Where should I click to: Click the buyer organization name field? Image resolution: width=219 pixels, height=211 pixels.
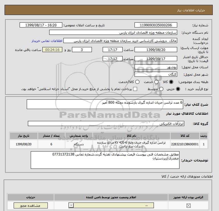[113, 33]
